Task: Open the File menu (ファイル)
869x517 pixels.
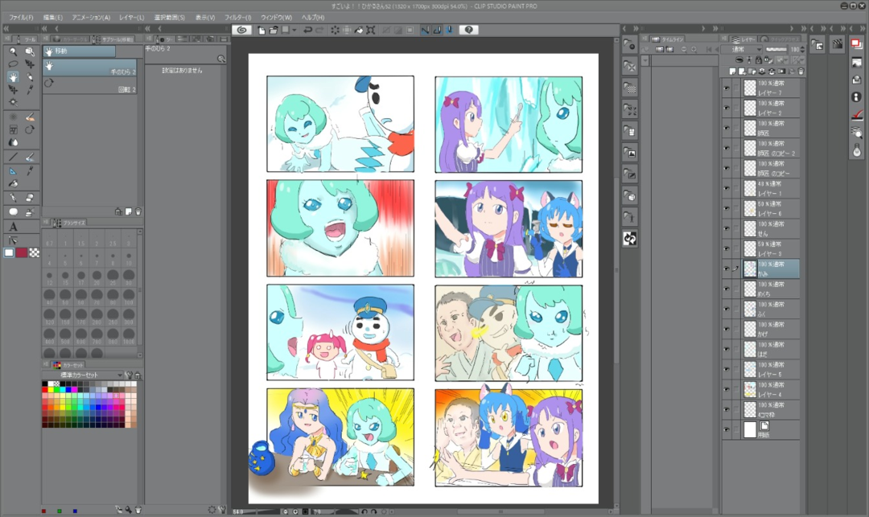Action: click(21, 17)
